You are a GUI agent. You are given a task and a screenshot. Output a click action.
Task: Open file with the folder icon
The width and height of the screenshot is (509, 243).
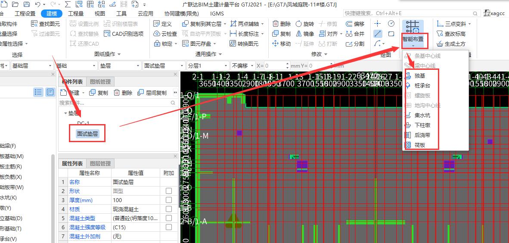[x=15, y=5]
